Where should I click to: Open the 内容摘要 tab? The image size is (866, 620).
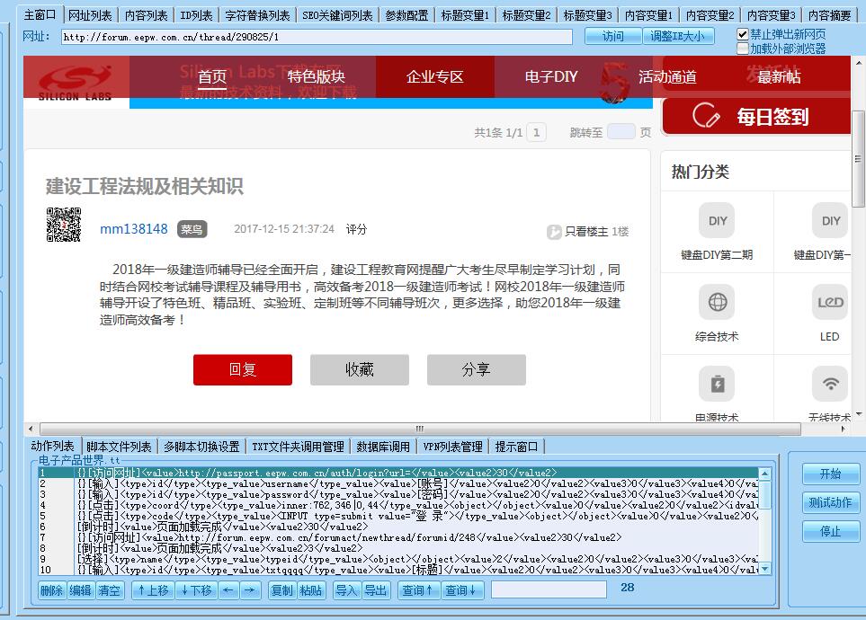click(829, 15)
